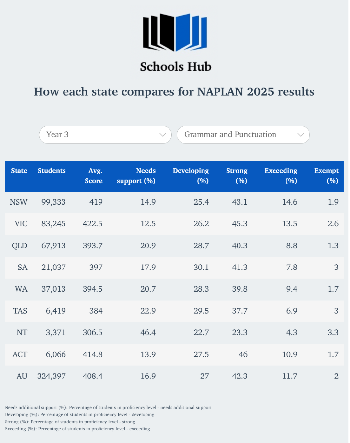Click the Needs support (%) column header

point(136,176)
